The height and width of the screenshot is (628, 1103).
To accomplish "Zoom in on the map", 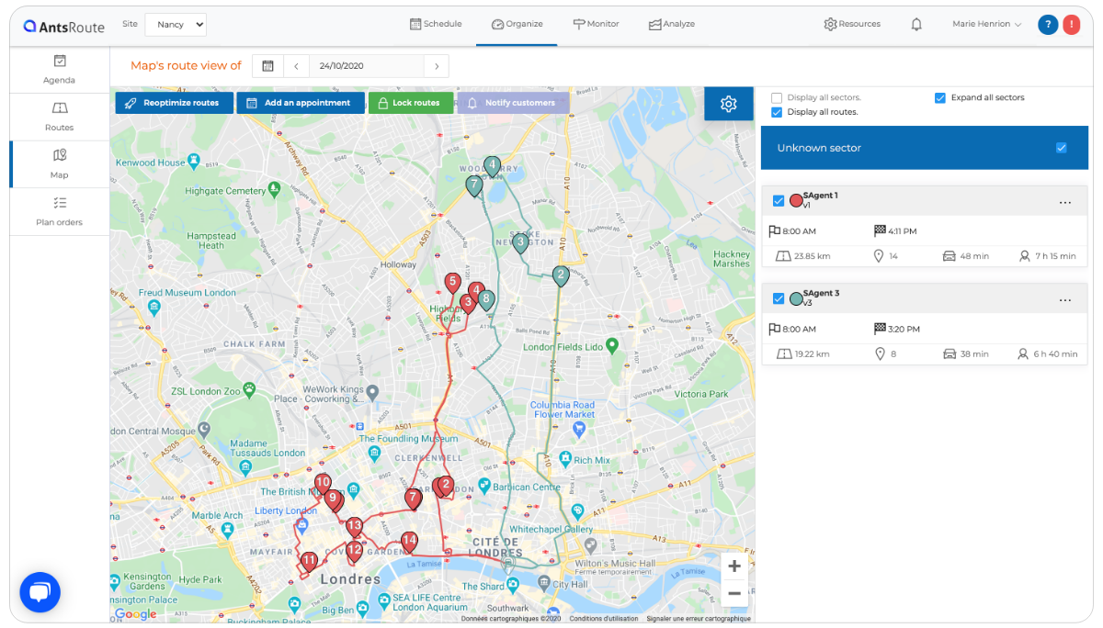I will (734, 566).
